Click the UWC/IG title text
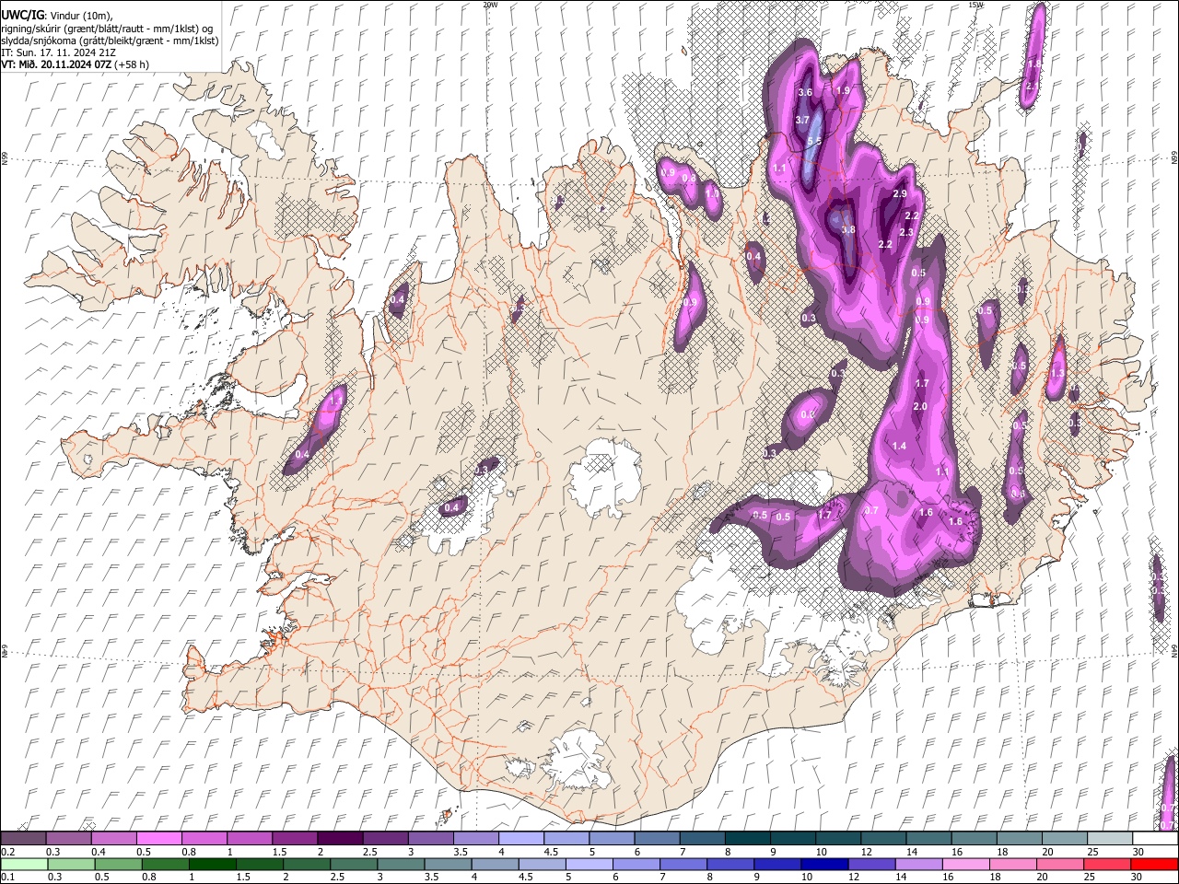Image resolution: width=1179 pixels, height=884 pixels. click(22, 15)
